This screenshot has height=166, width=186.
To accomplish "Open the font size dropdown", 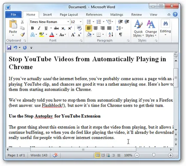I will coord(81,22).
